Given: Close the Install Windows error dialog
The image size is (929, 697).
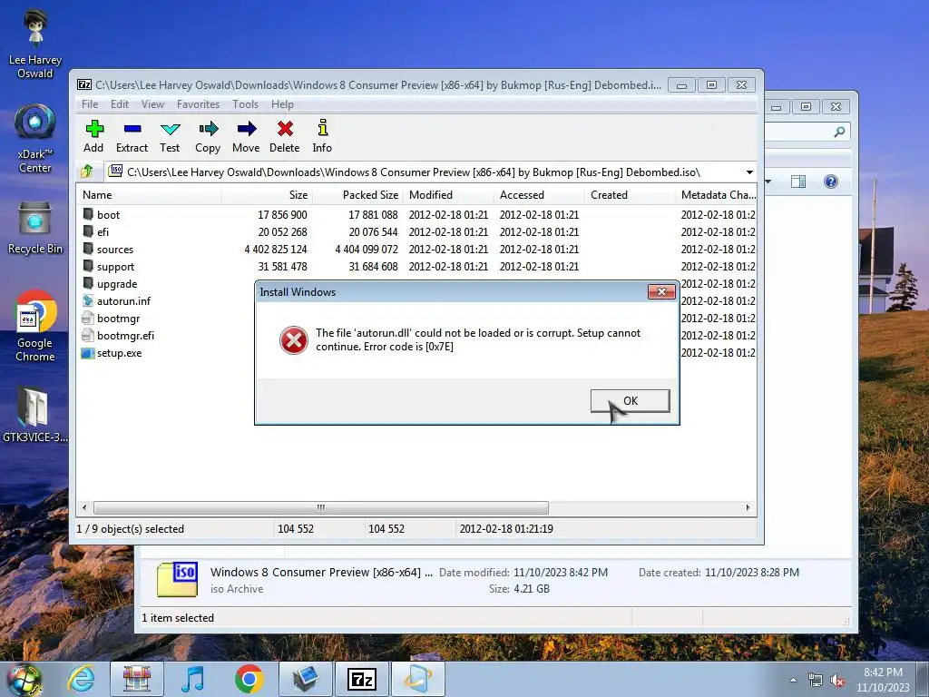Looking at the screenshot, I should [x=661, y=291].
